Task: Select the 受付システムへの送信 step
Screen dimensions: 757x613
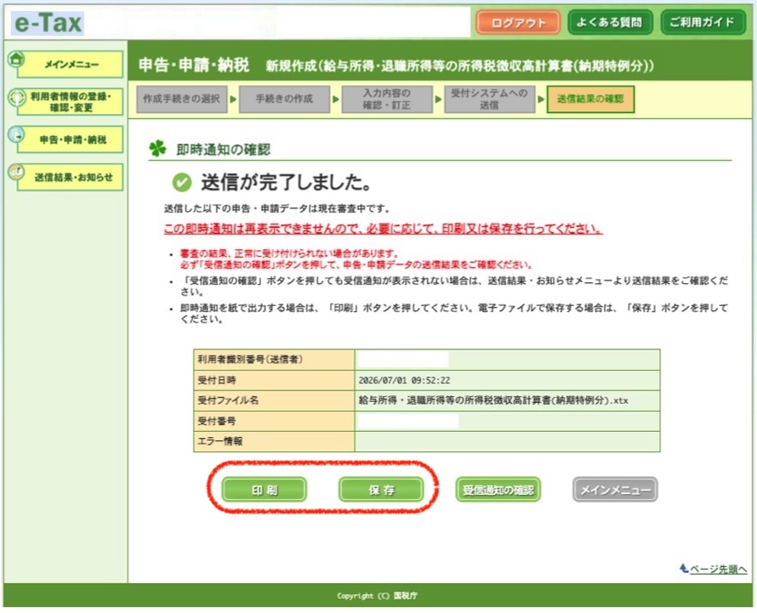Action: click(x=490, y=99)
